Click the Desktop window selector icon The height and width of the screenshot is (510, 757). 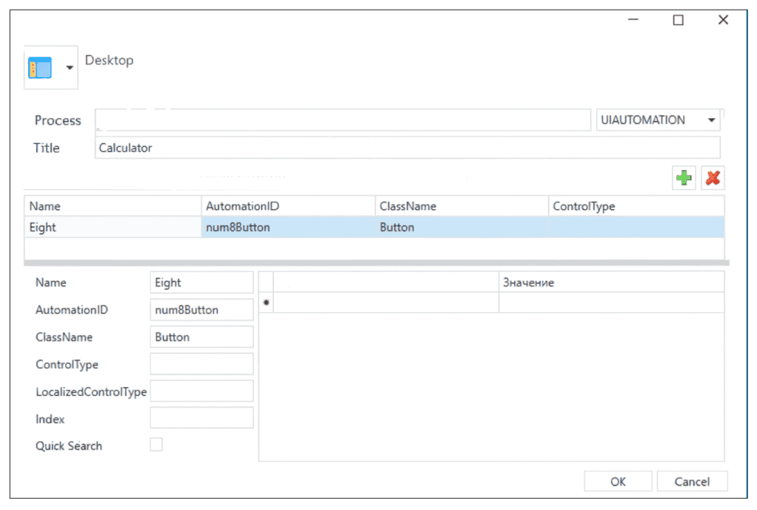click(40, 68)
